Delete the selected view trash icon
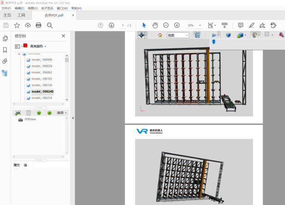Viewport: 285px width, 205px height. click(x=29, y=113)
